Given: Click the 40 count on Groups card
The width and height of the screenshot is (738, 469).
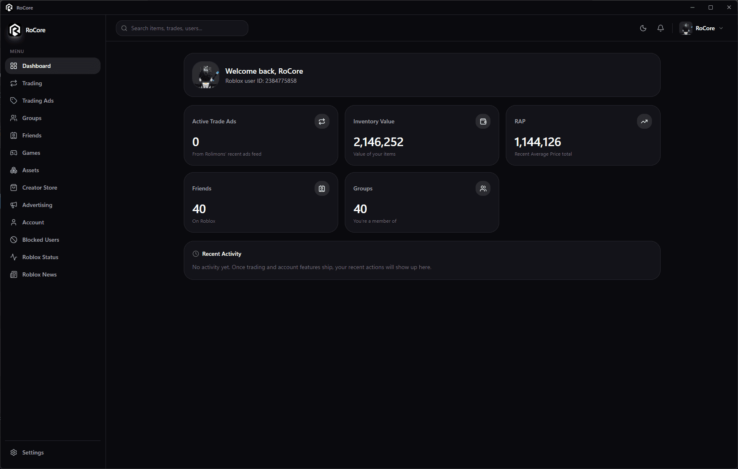Looking at the screenshot, I should coord(360,209).
